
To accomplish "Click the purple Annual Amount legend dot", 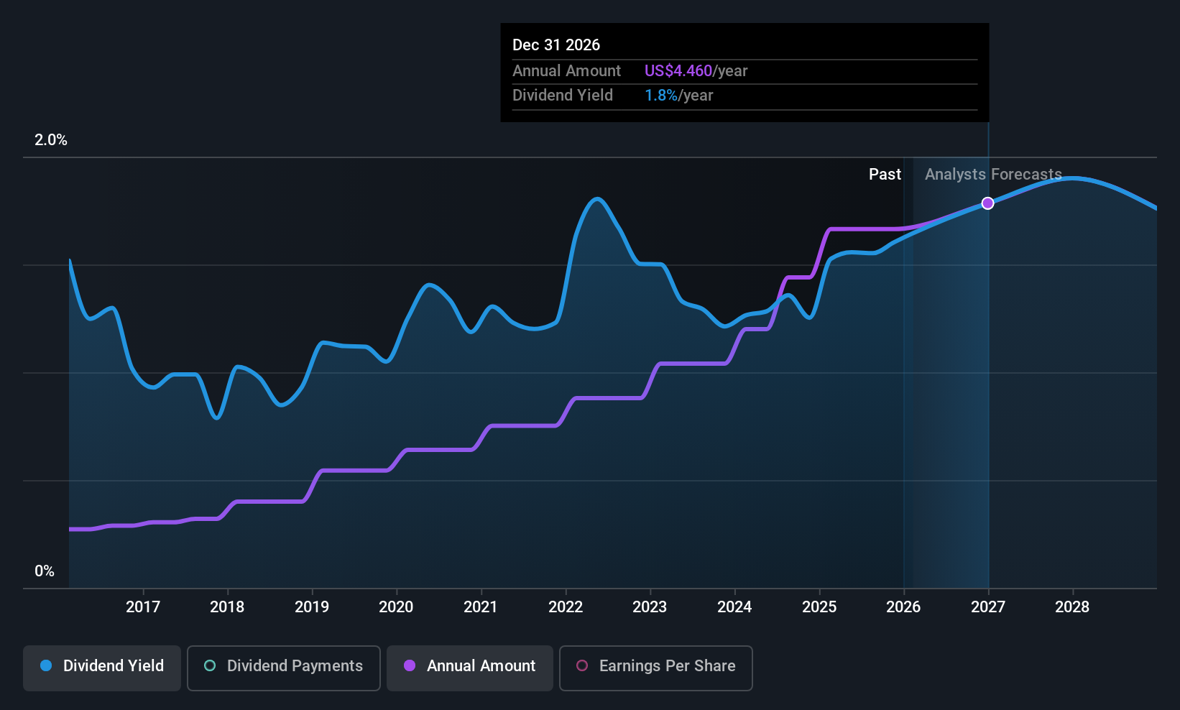I will click(410, 665).
